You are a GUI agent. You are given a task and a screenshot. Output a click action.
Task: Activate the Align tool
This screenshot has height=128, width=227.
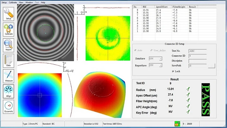click(x=9, y=91)
